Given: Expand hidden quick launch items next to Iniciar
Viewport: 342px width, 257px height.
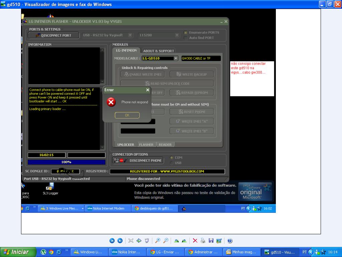Looking at the screenshot, I should click(x=66, y=250).
